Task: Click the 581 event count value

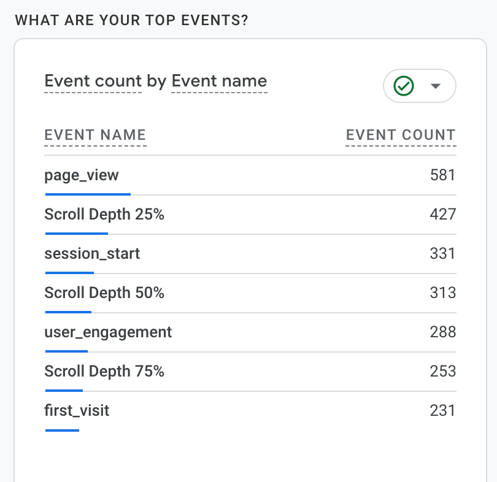Action: [442, 175]
